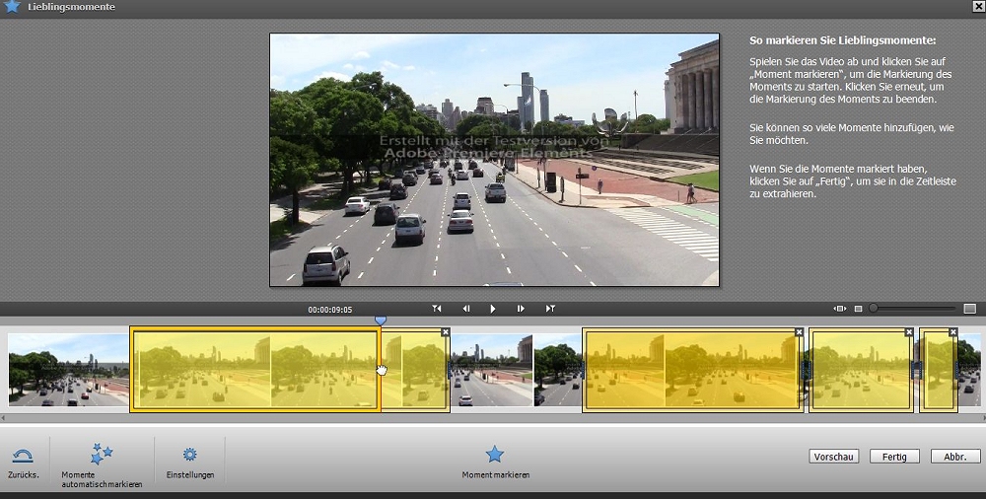Click the fit-to-width timeline icon

click(x=839, y=309)
